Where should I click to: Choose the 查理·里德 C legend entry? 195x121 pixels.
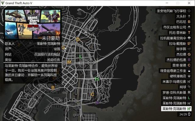(181, 65)
